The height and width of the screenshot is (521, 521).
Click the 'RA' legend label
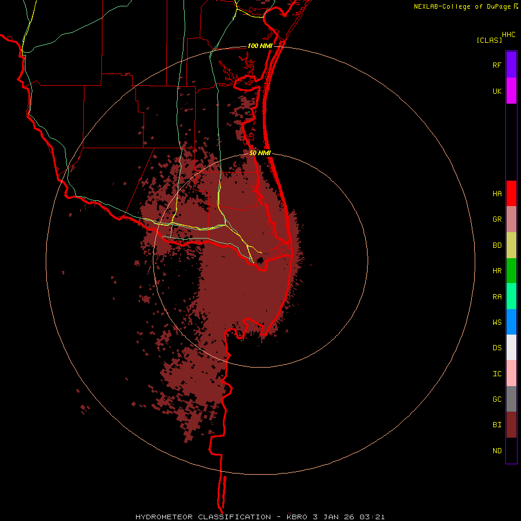(497, 297)
